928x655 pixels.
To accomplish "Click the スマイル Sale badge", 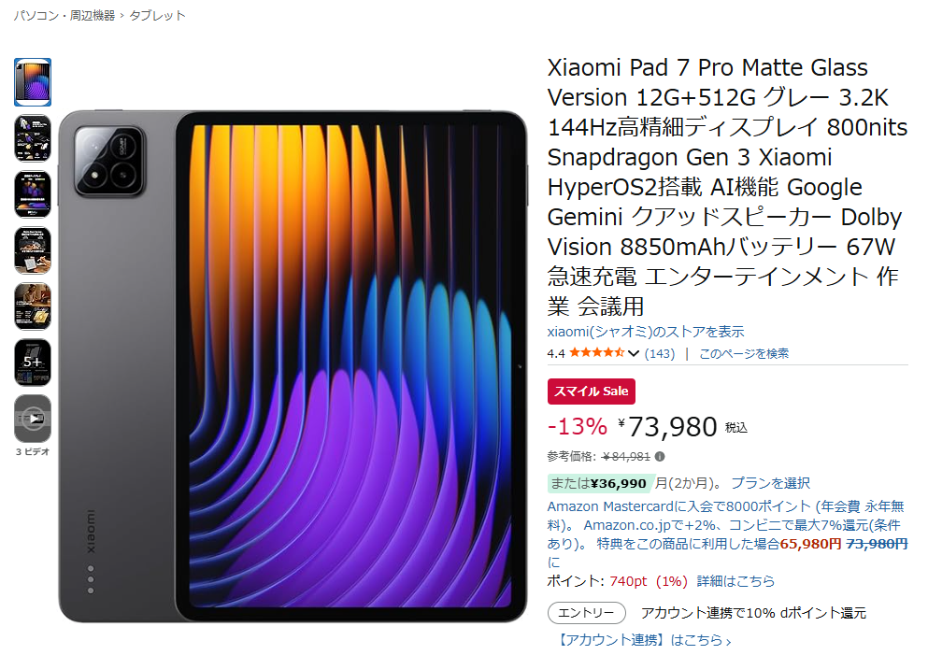I will pos(592,392).
